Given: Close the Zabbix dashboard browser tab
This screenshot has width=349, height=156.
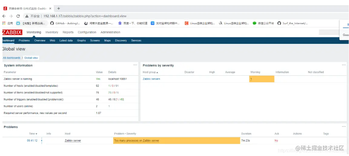Looking at the screenshot, I should point(50,8).
